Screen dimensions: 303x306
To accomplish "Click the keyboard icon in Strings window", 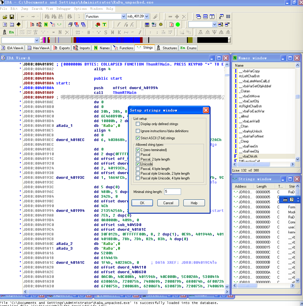I will coord(285,200).
